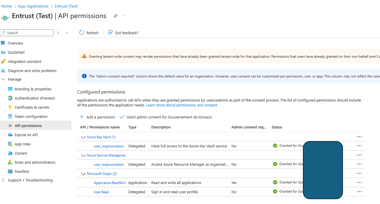
Task: Click the Refresh button in toolbar
Action: tap(89, 33)
